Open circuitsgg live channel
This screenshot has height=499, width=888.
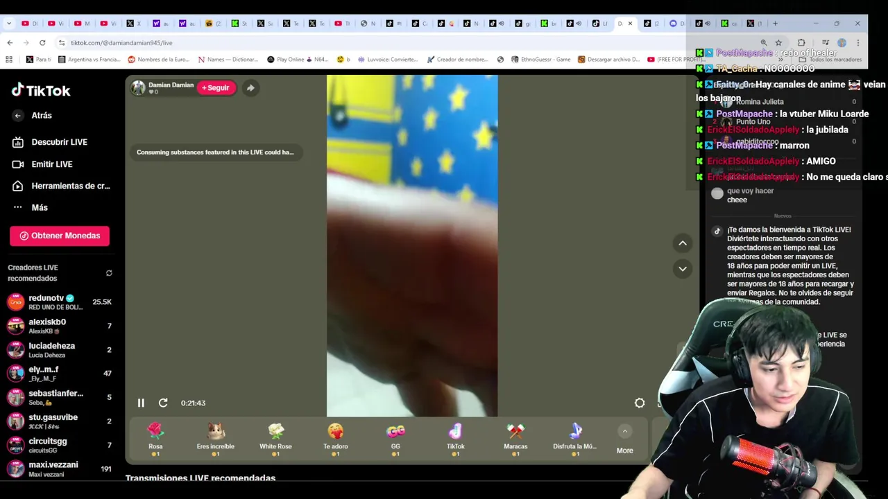pos(60,445)
